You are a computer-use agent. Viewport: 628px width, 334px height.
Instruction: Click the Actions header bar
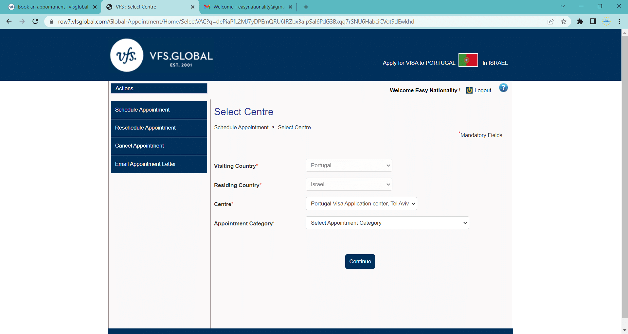[x=159, y=88]
